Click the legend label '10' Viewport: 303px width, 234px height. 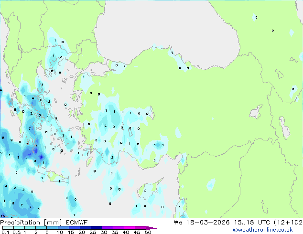[60, 232]
